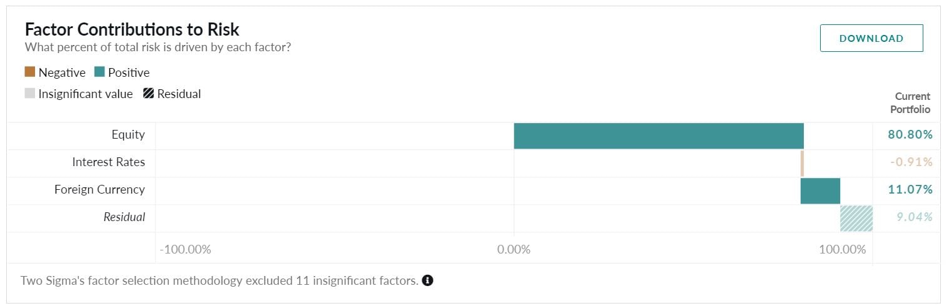Image resolution: width=949 pixels, height=306 pixels.
Task: Select the Foreign Currency bar
Action: pos(820,190)
